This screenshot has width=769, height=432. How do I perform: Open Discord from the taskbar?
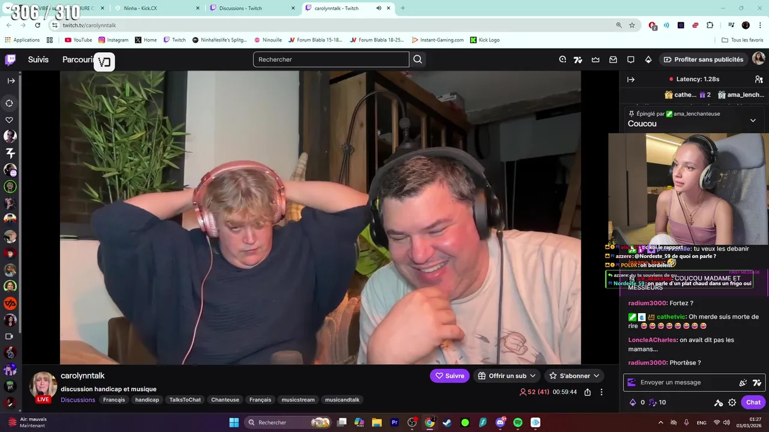click(500, 422)
